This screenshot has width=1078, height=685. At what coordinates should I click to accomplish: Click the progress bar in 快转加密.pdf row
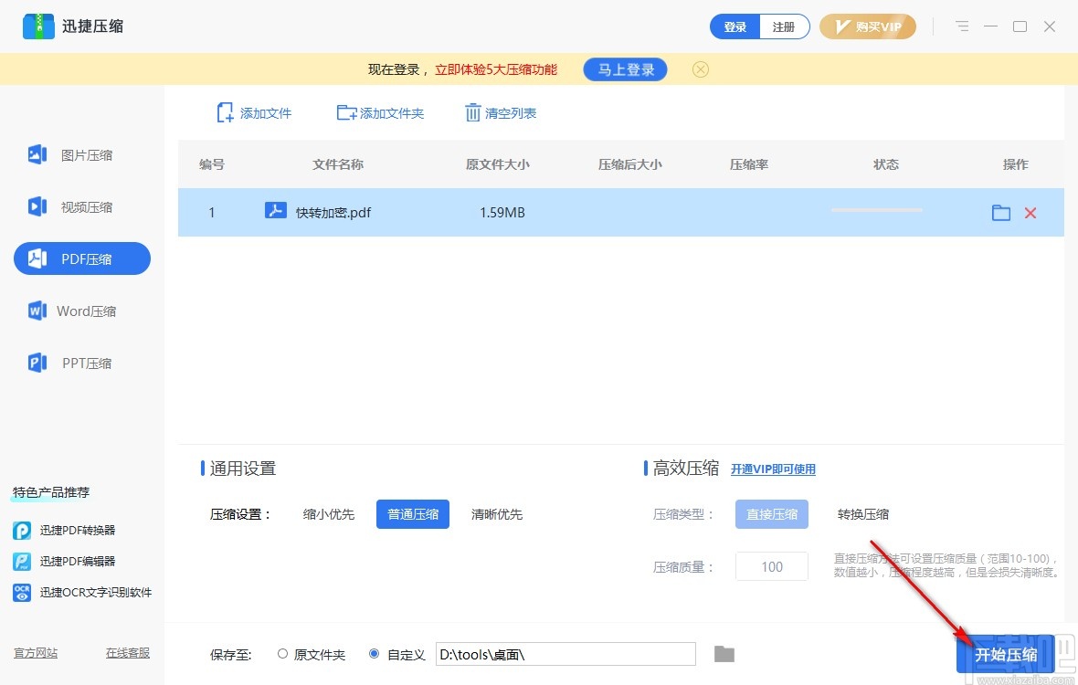click(x=877, y=210)
